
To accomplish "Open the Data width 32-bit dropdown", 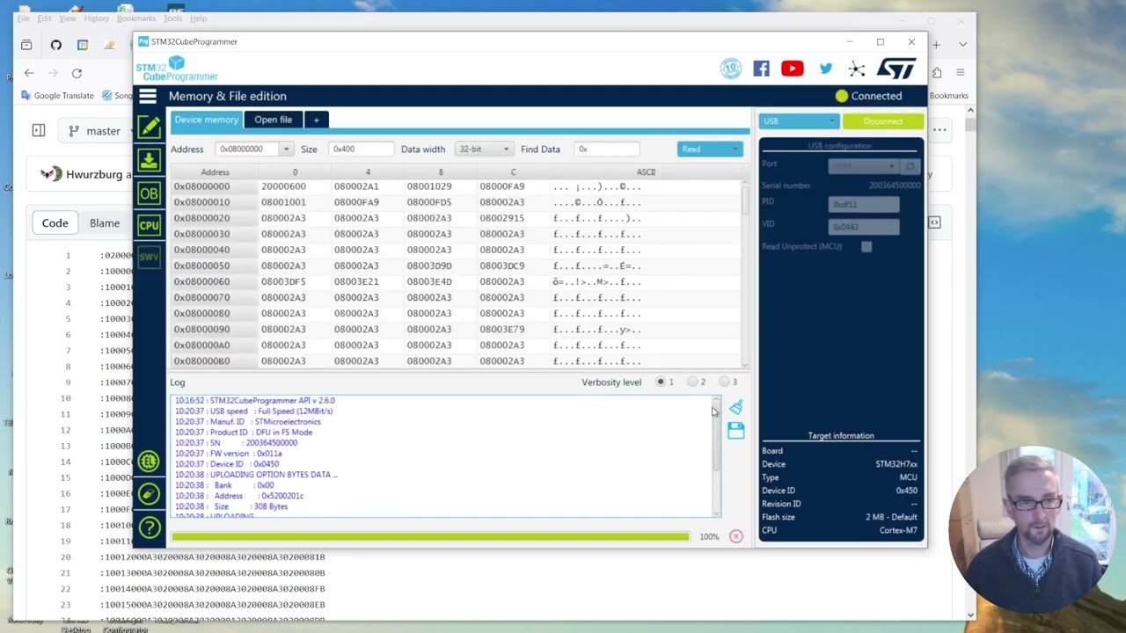I will click(x=483, y=149).
